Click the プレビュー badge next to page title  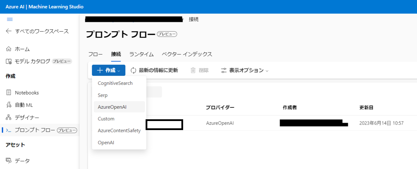point(167,34)
